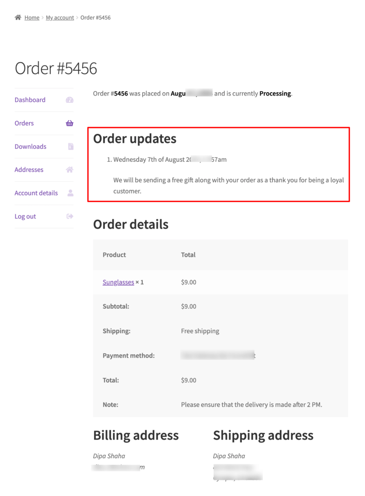
Task: Navigate to Dashboard from the sidebar
Action: tap(30, 100)
